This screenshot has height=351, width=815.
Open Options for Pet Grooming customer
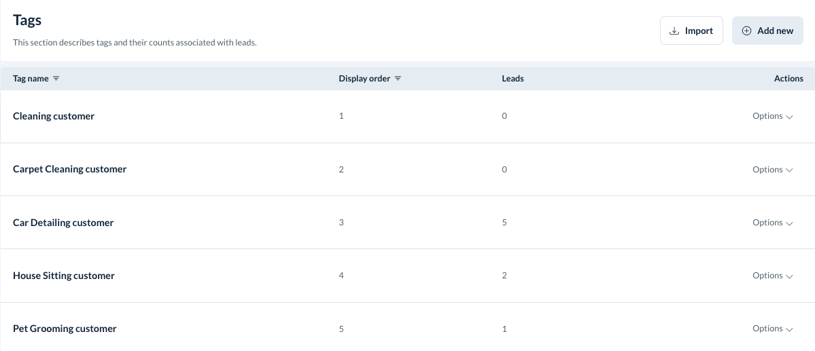tap(772, 329)
